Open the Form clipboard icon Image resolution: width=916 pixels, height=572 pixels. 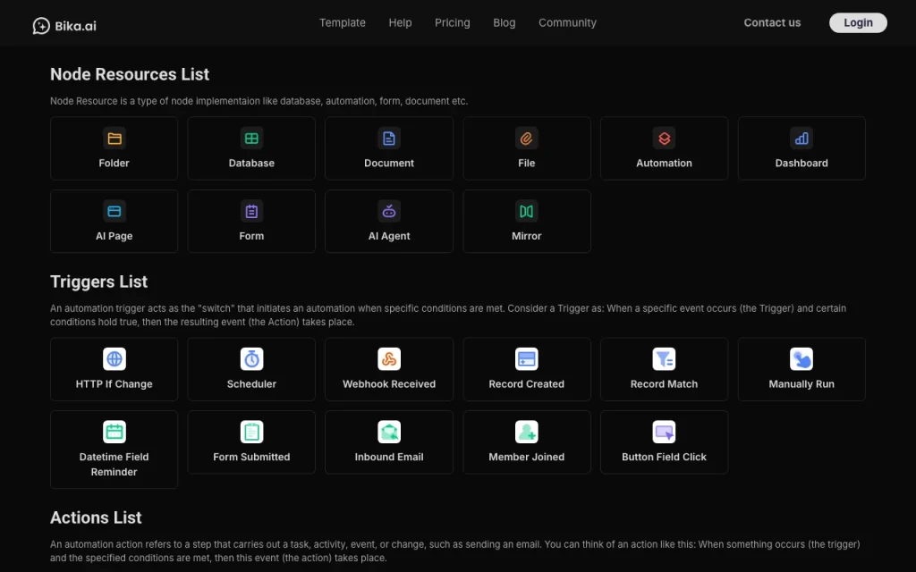(251, 211)
